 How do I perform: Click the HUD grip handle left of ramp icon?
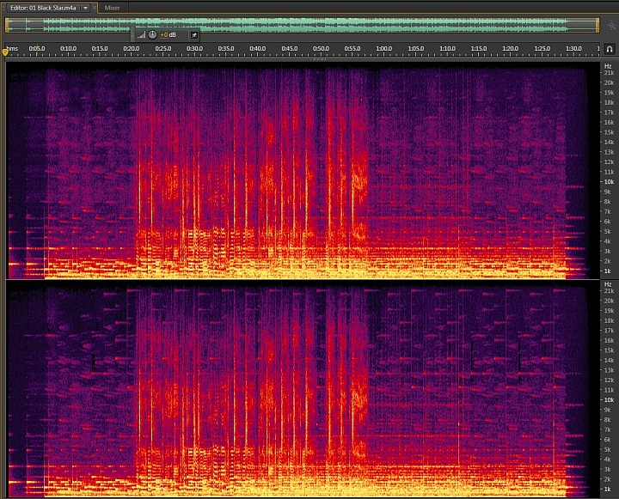coord(132,35)
